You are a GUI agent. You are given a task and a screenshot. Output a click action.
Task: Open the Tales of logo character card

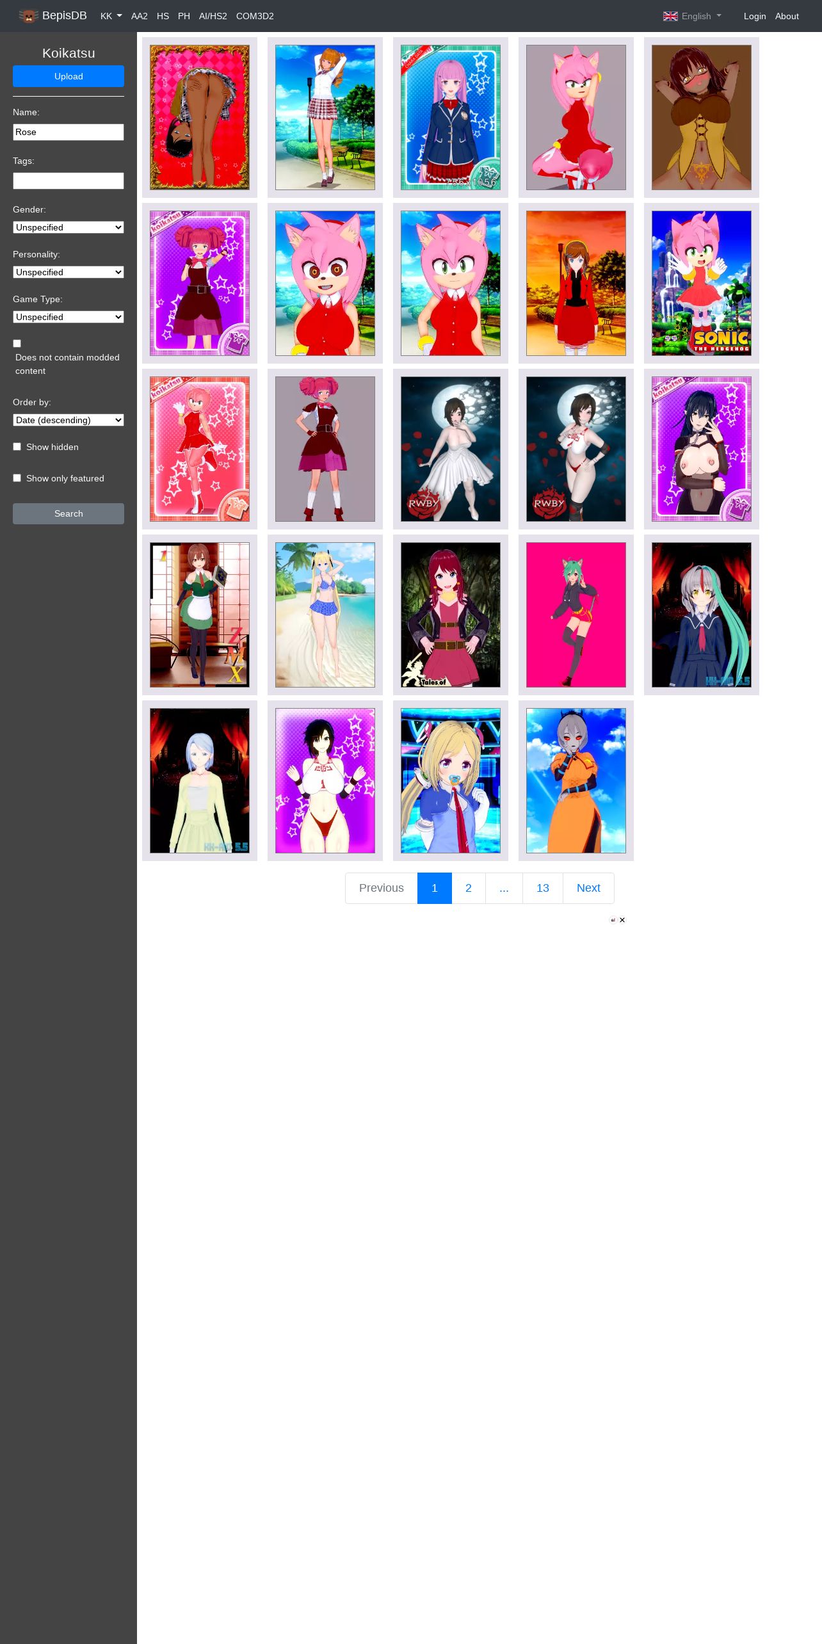click(451, 615)
